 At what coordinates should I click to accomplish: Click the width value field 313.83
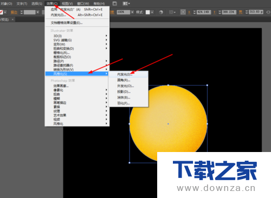point(256,12)
